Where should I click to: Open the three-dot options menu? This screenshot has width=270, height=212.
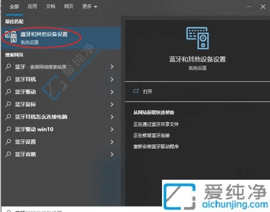248,6
